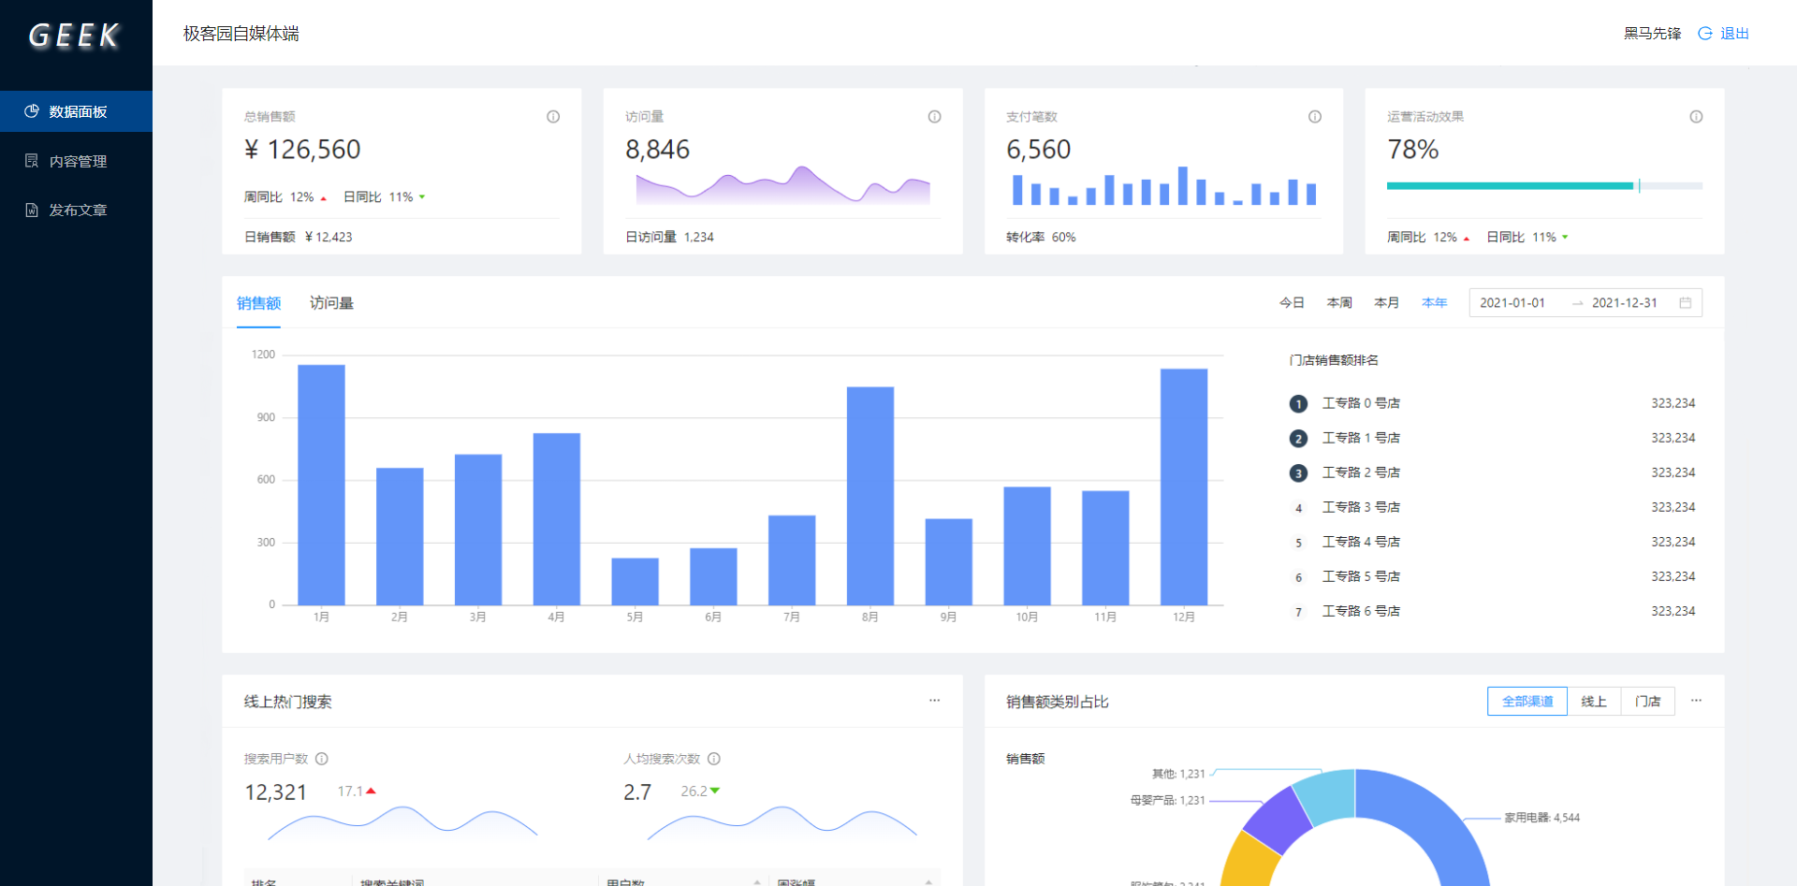This screenshot has height=886, width=1797.
Task: Click the 黑马先锋 username
Action: tap(1652, 34)
